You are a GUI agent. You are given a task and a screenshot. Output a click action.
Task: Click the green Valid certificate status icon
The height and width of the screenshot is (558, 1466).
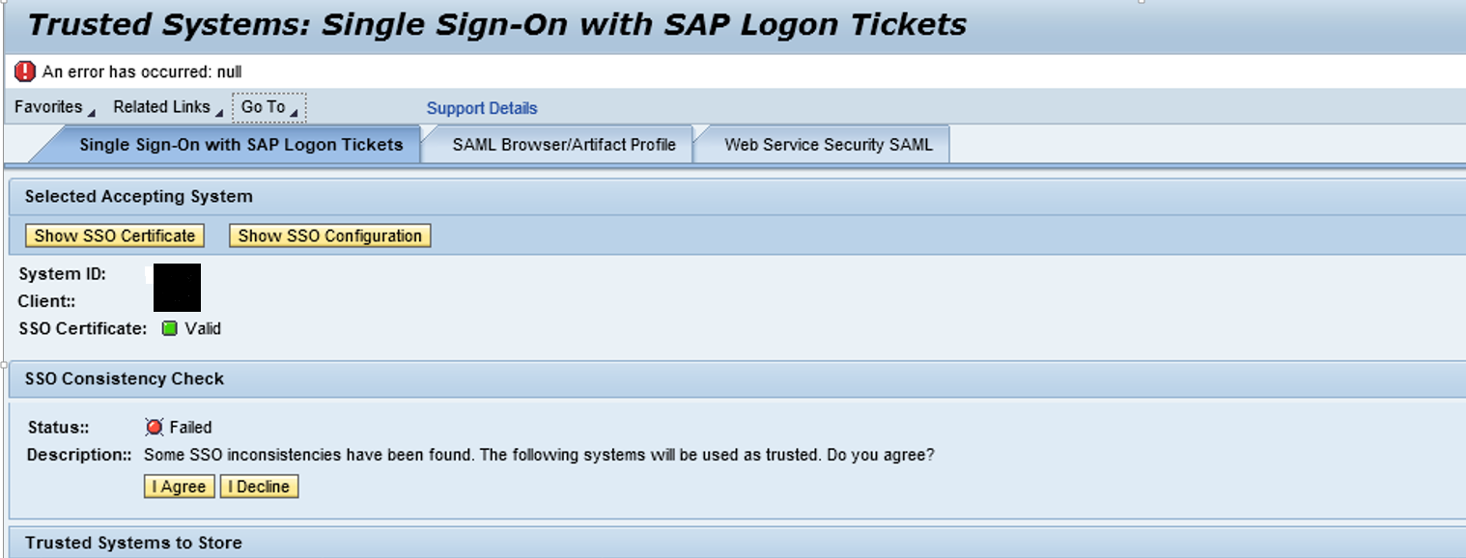coord(170,328)
